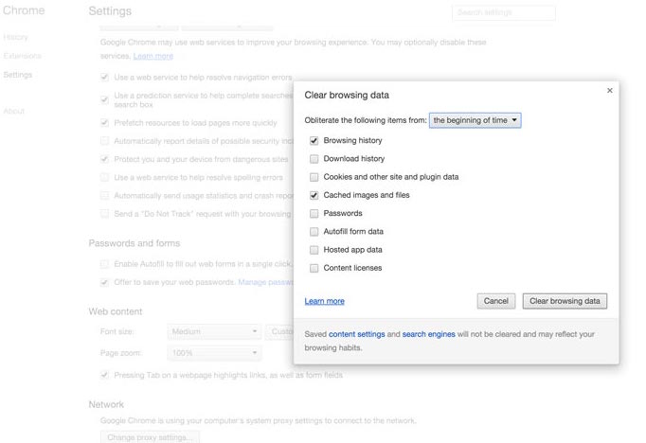Screen dimensions: 646x443
Task: Open the Page zoom dropdown set to 100%
Action: tap(214, 353)
